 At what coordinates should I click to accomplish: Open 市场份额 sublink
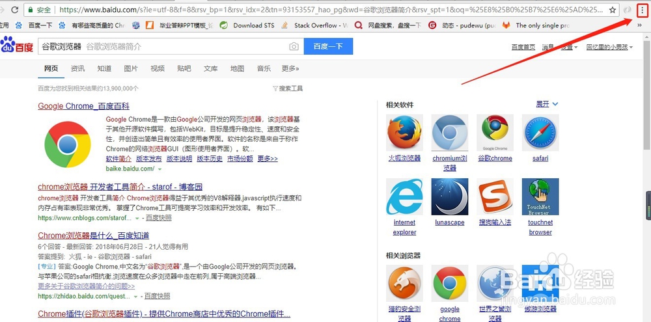tap(240, 159)
